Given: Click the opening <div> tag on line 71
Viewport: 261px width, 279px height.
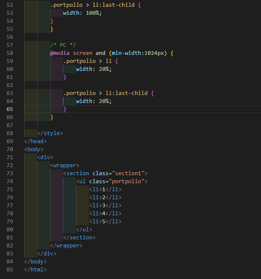Looking at the screenshot, I should 45,157.
